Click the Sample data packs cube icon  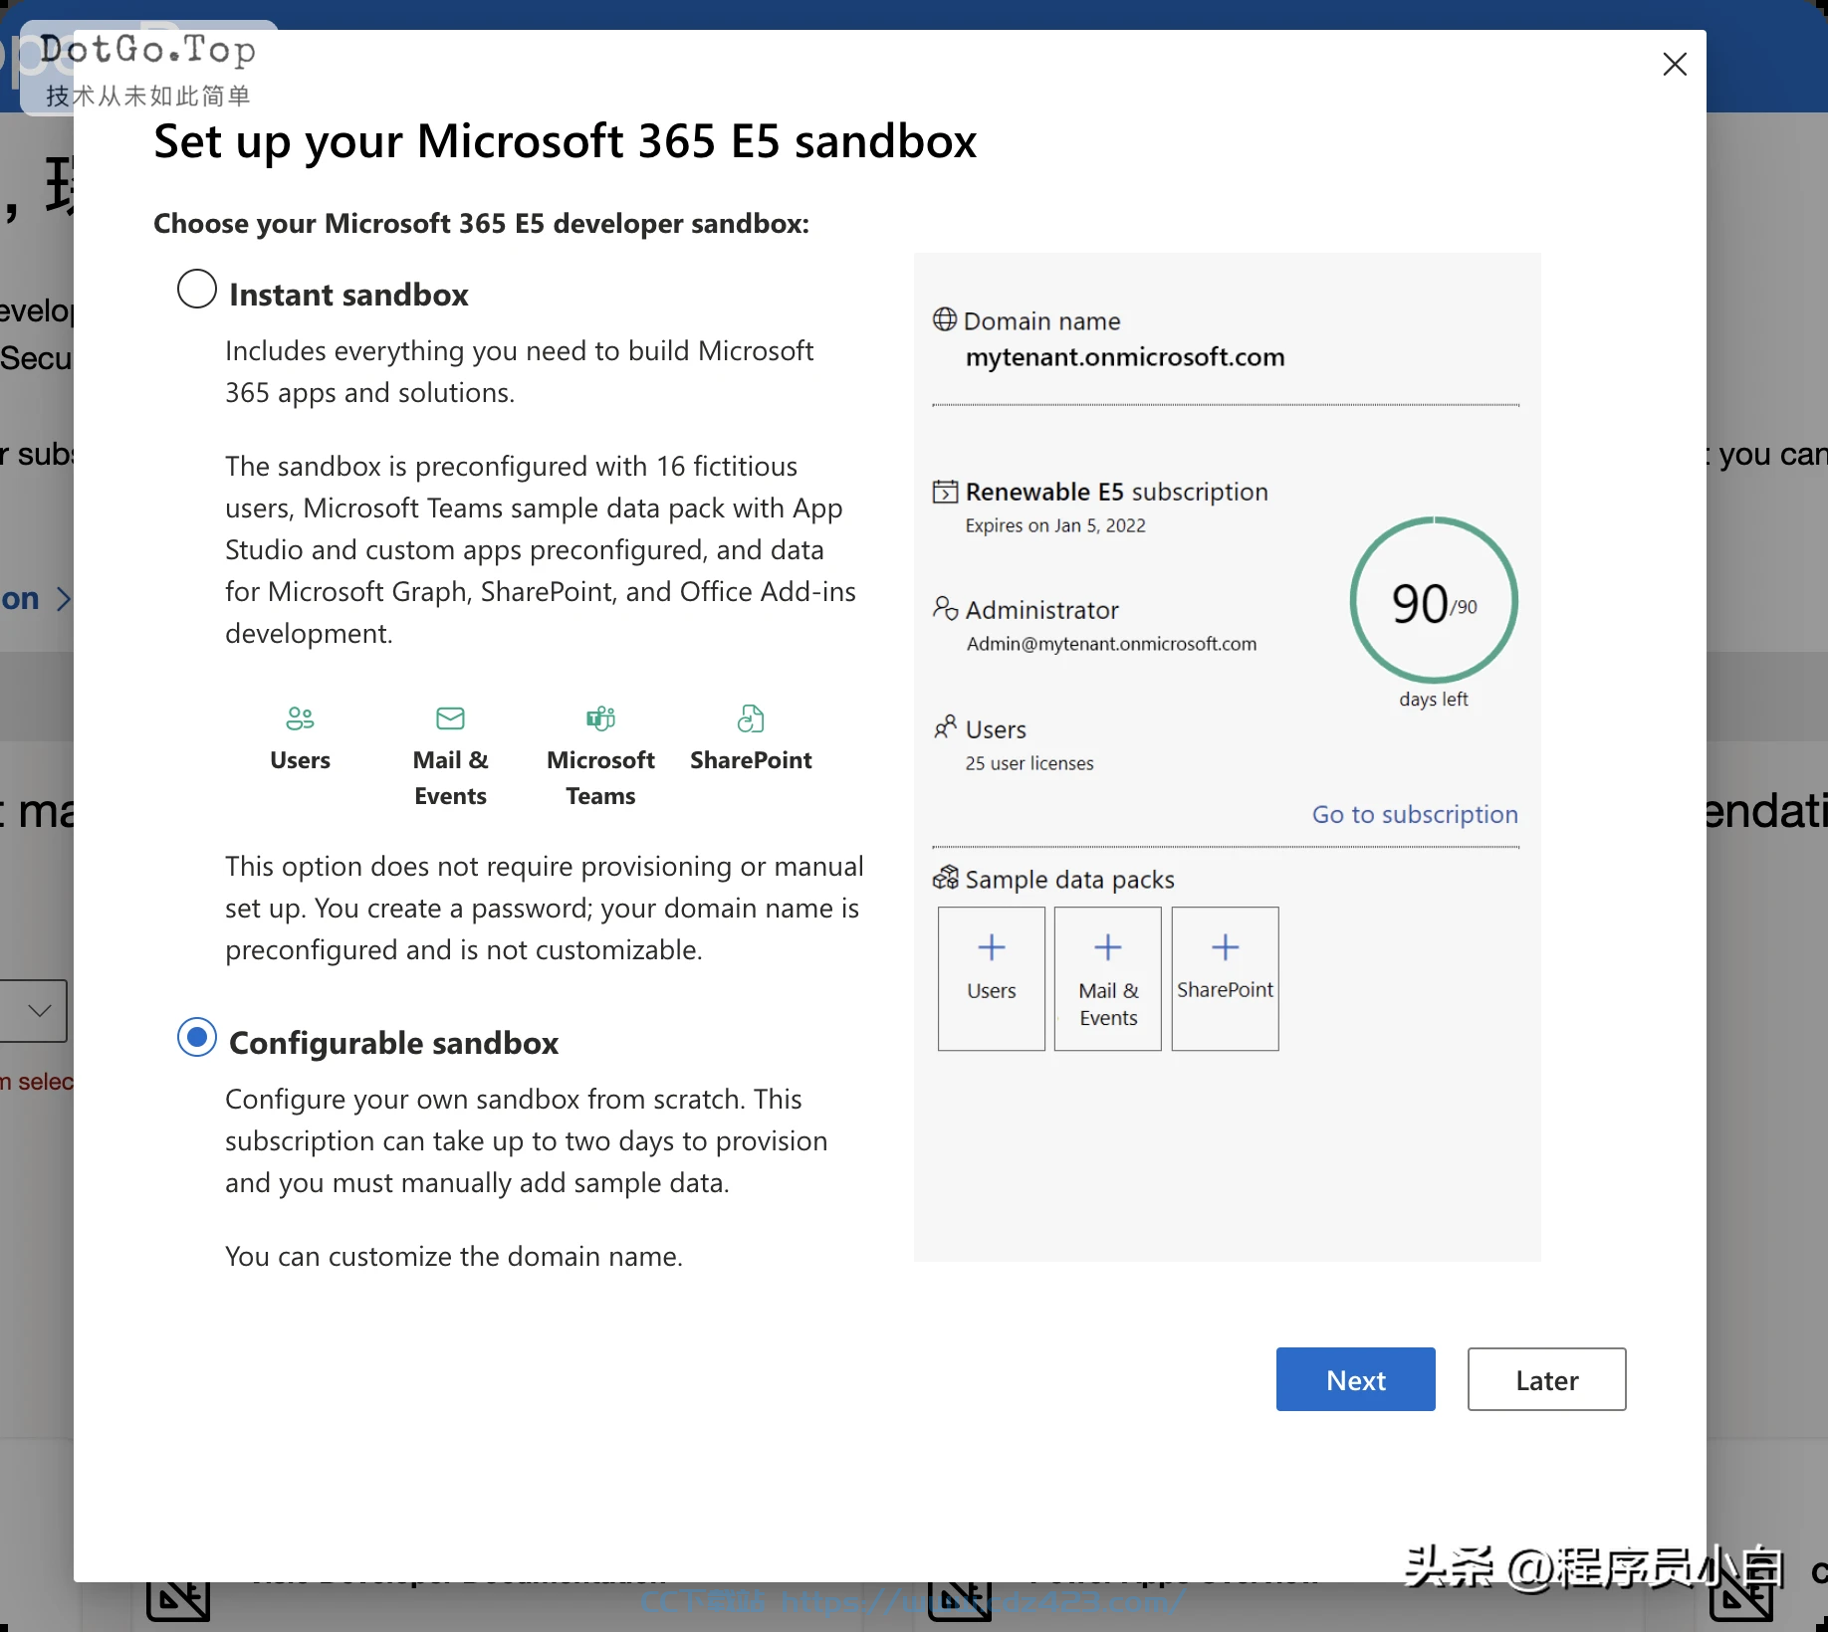coord(945,878)
